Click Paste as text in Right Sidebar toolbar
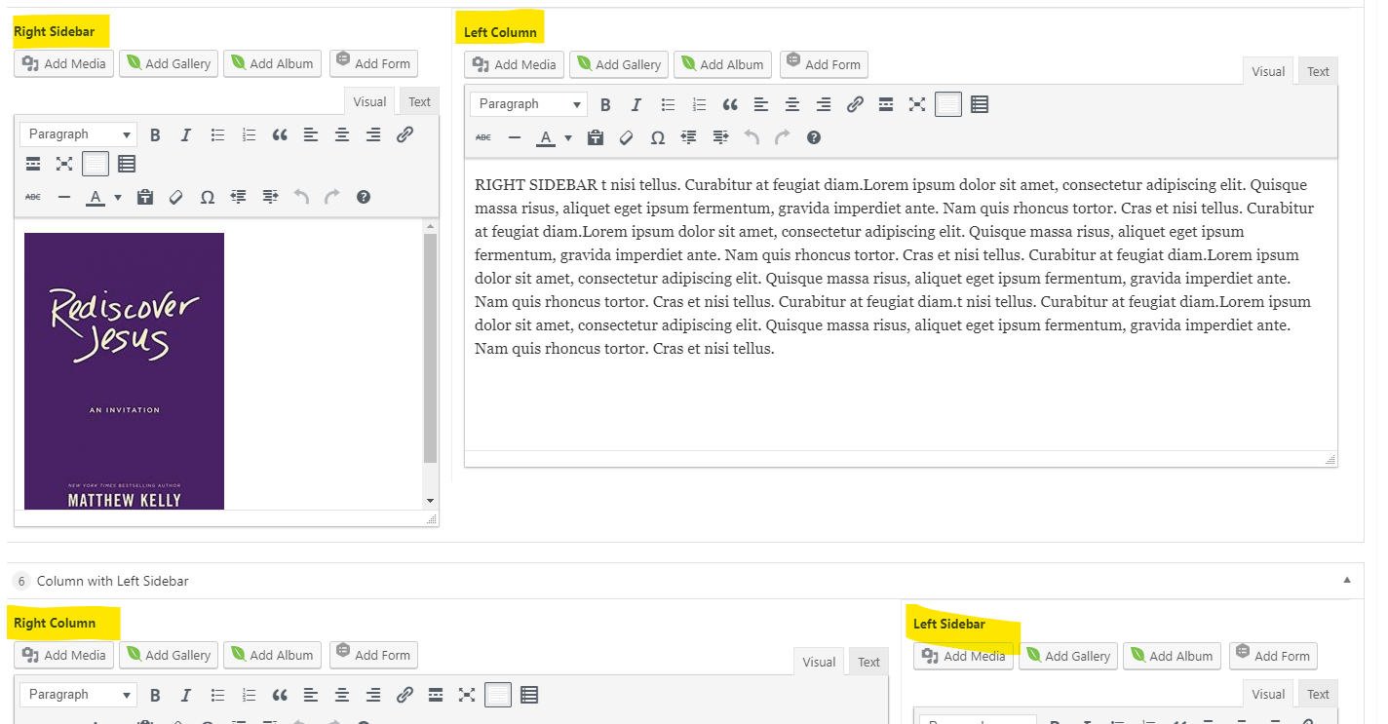The height and width of the screenshot is (724, 1388). pos(145,197)
